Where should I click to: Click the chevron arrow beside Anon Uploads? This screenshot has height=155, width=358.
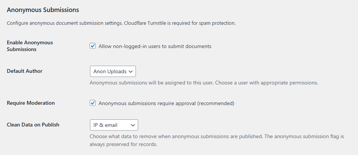pyautogui.click(x=131, y=71)
